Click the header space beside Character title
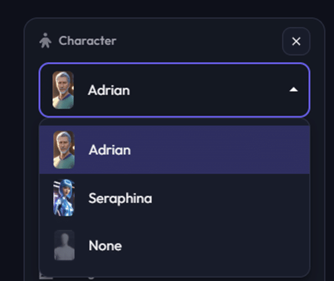Screen dimensions: 334x281 [x=198, y=41]
